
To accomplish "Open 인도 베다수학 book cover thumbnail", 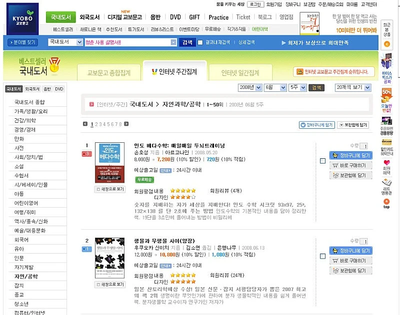I will (109, 162).
